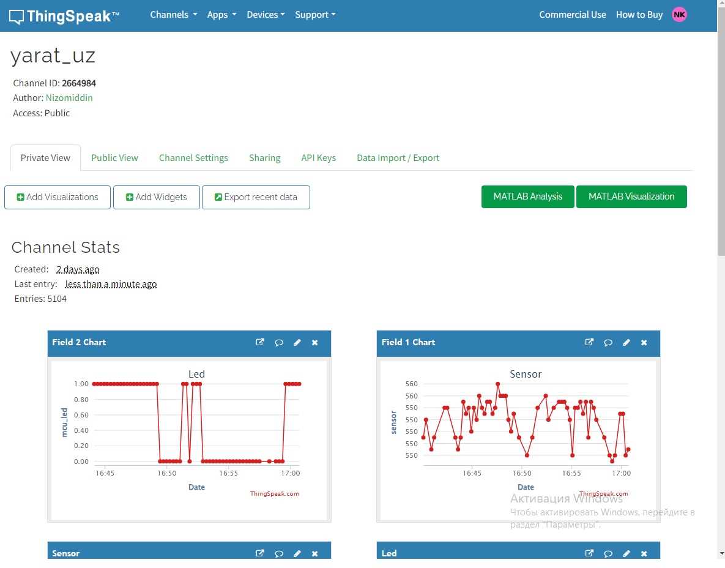Viewport: 725px width, 568px height.
Task: Edit Field 1 Chart with pencil icon
Action: [x=626, y=342]
